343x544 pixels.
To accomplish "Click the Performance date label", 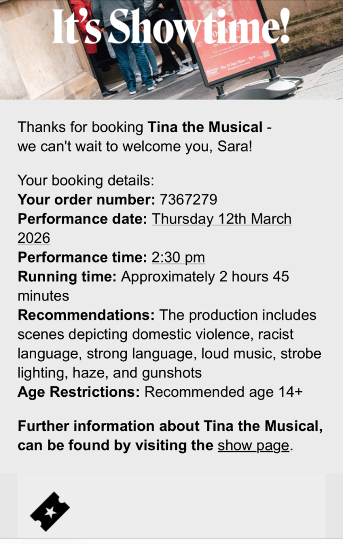I will pyautogui.click(x=82, y=219).
